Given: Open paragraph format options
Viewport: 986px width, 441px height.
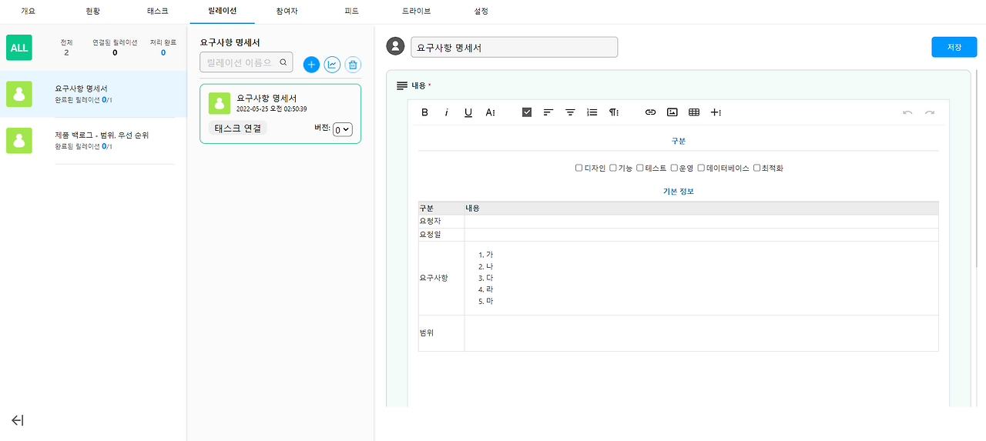Looking at the screenshot, I should coord(614,112).
